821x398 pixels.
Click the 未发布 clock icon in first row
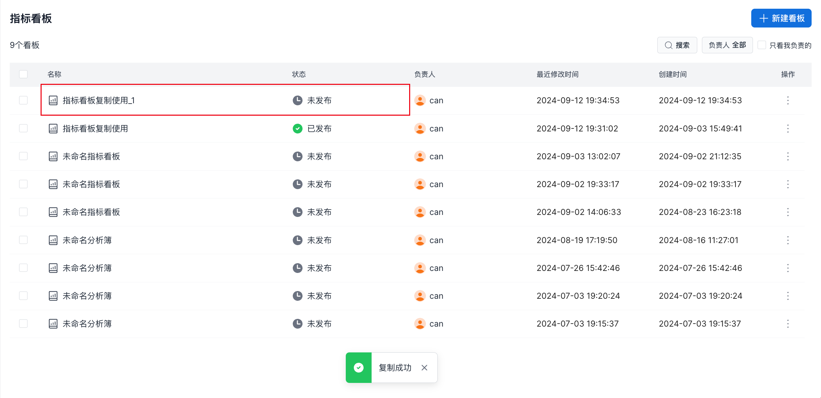[x=297, y=100]
